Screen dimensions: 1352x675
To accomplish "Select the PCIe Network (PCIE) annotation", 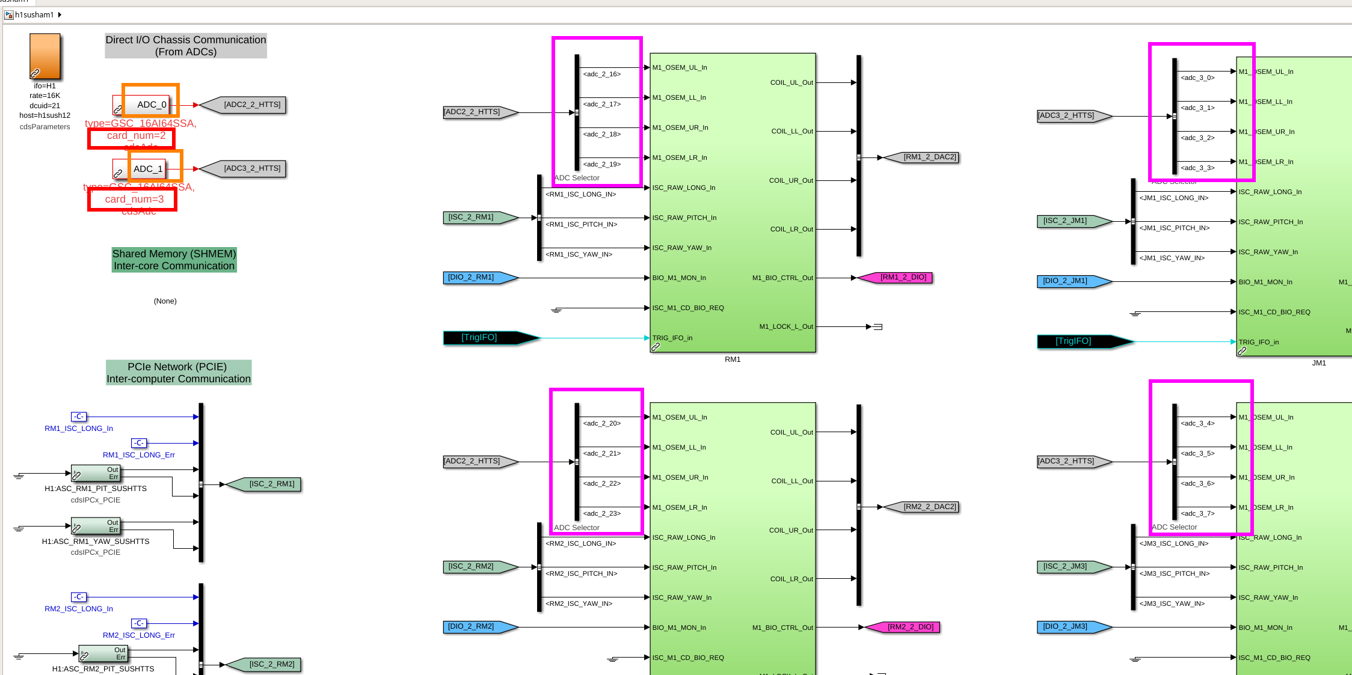I will (x=179, y=373).
